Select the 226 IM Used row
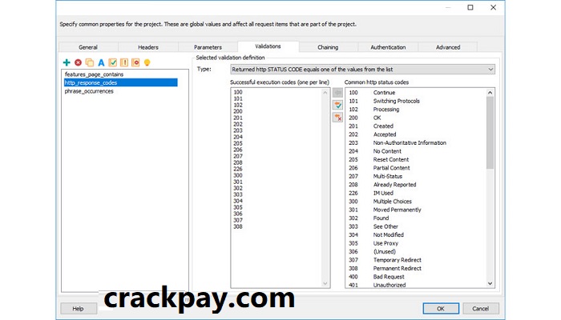 tap(416, 193)
